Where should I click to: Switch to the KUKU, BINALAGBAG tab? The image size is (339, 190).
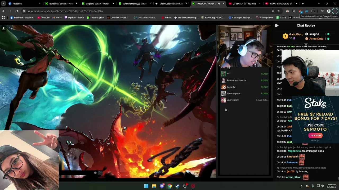pos(281,4)
